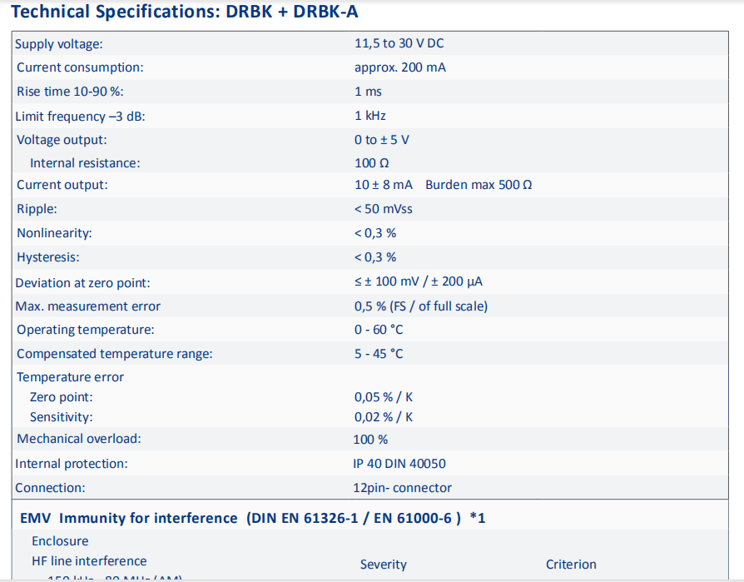The image size is (744, 582).
Task: Click the Rise time 10-90 % label
Action: (x=70, y=92)
